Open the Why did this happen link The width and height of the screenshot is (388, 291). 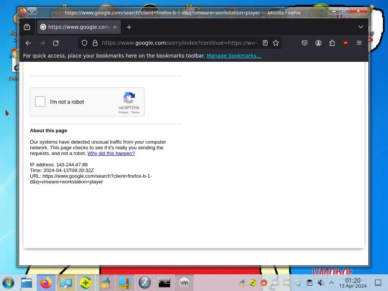pyautogui.click(x=111, y=153)
